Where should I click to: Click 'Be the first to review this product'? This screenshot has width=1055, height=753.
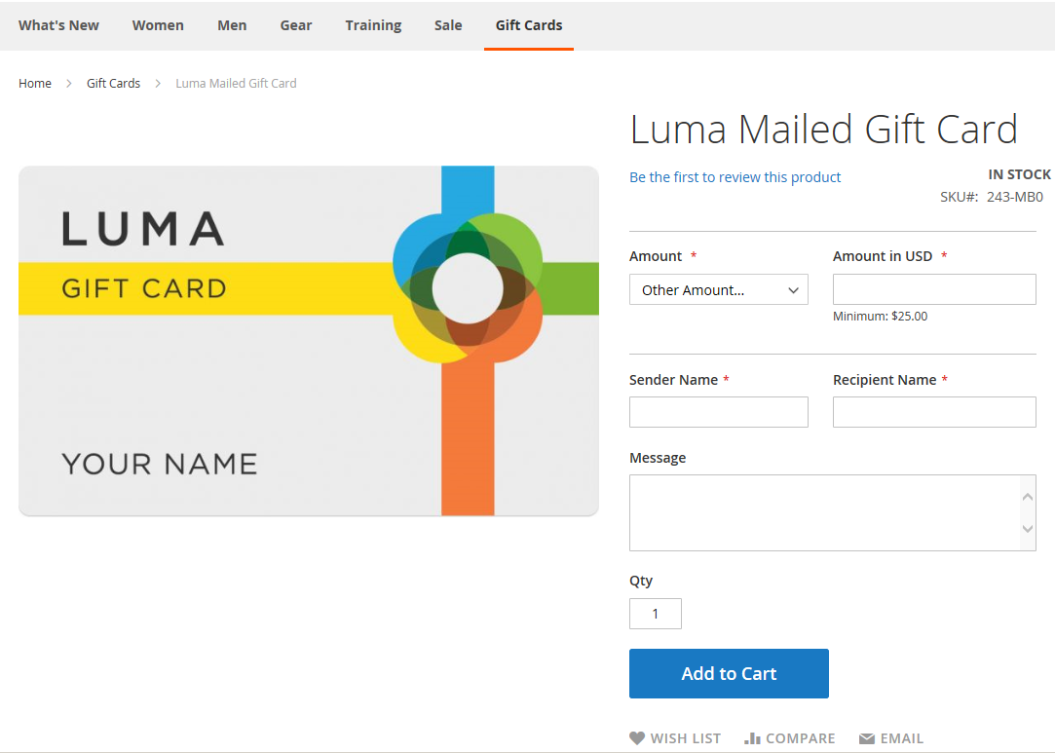735,177
